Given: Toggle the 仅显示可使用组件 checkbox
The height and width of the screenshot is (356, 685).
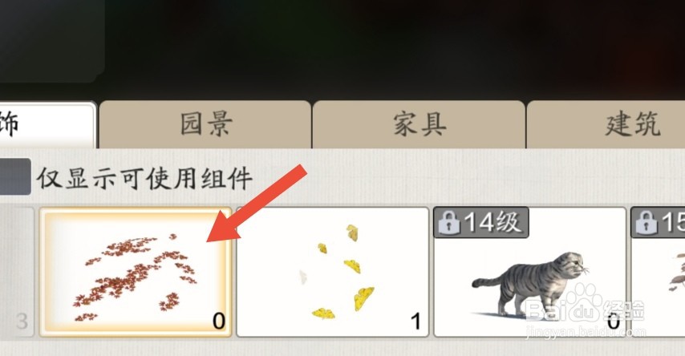Looking at the screenshot, I should pyautogui.click(x=15, y=176).
